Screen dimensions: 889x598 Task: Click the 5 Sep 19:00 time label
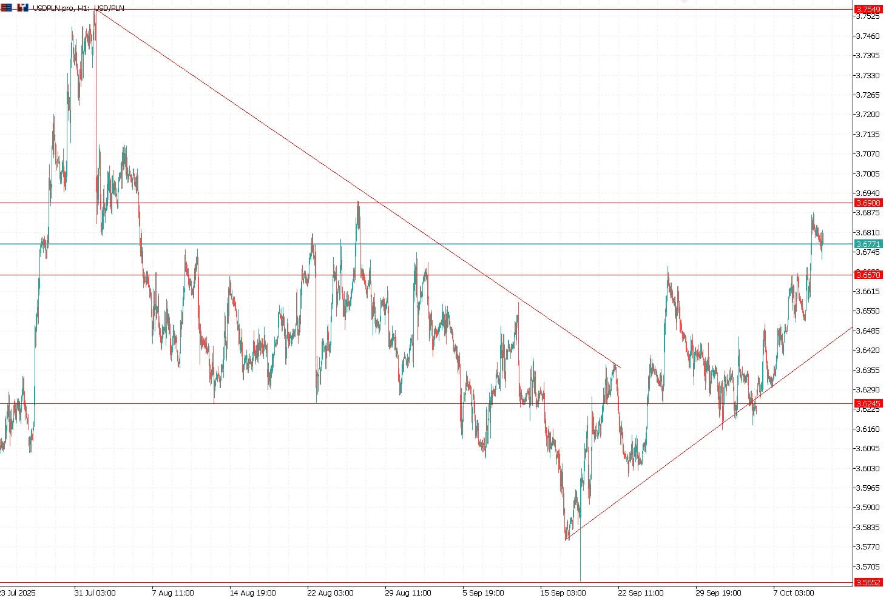pos(485,593)
